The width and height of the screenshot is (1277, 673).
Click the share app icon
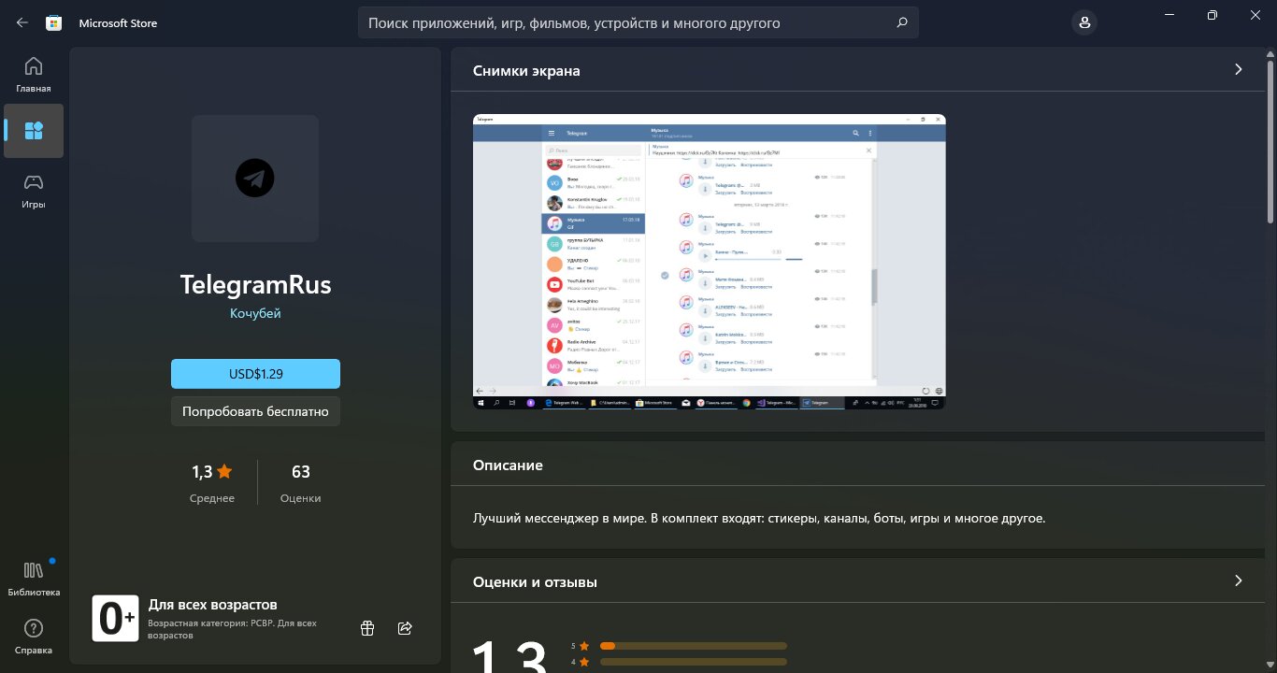pyautogui.click(x=405, y=628)
